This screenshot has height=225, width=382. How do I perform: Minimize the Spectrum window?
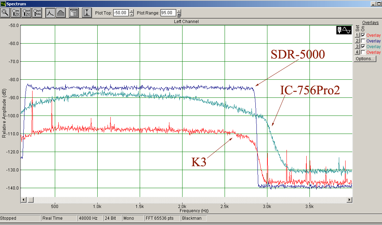click(x=374, y=4)
